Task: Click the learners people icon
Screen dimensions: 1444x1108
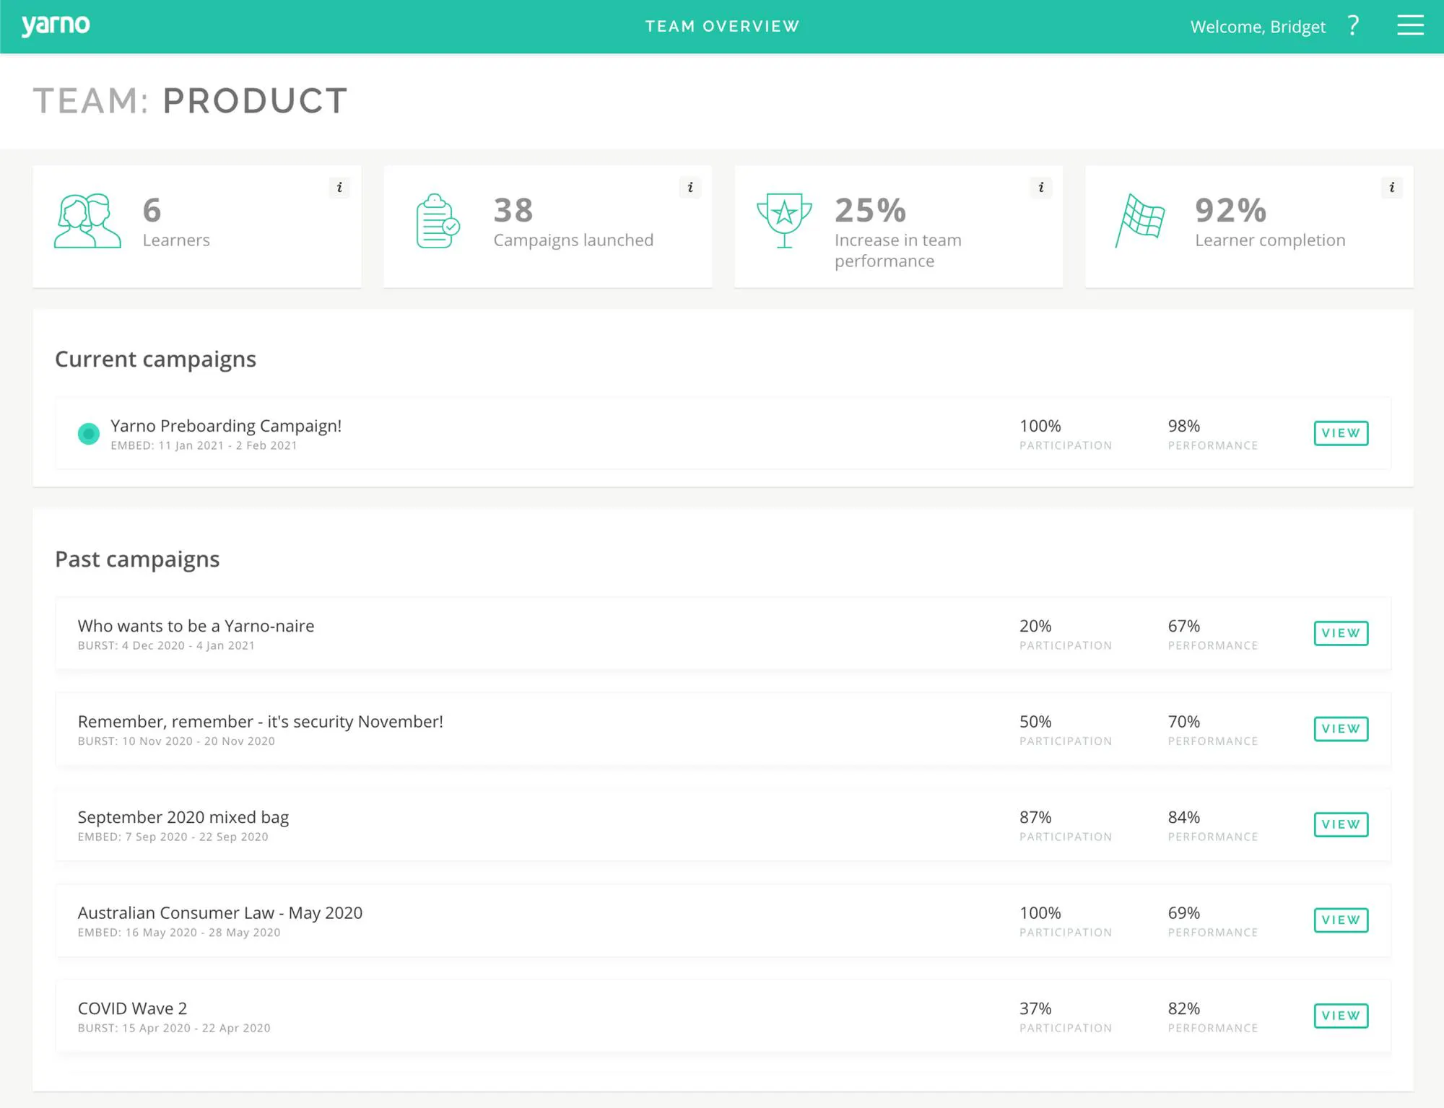Action: [87, 221]
